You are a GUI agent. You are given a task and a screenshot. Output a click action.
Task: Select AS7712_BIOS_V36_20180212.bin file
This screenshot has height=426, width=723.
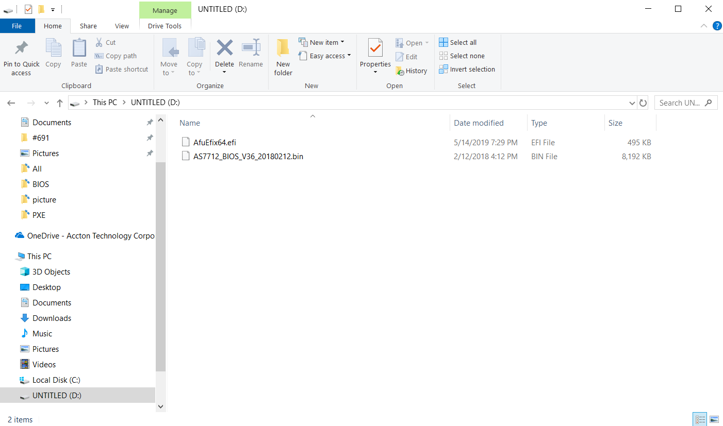pyautogui.click(x=248, y=156)
